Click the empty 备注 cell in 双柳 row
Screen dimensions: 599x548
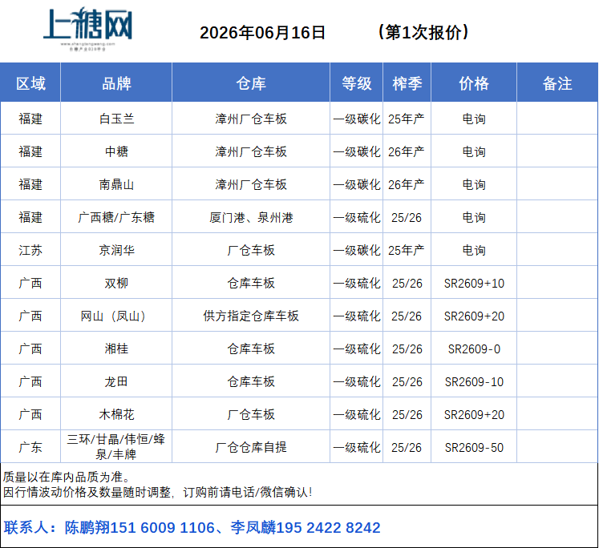(x=557, y=283)
